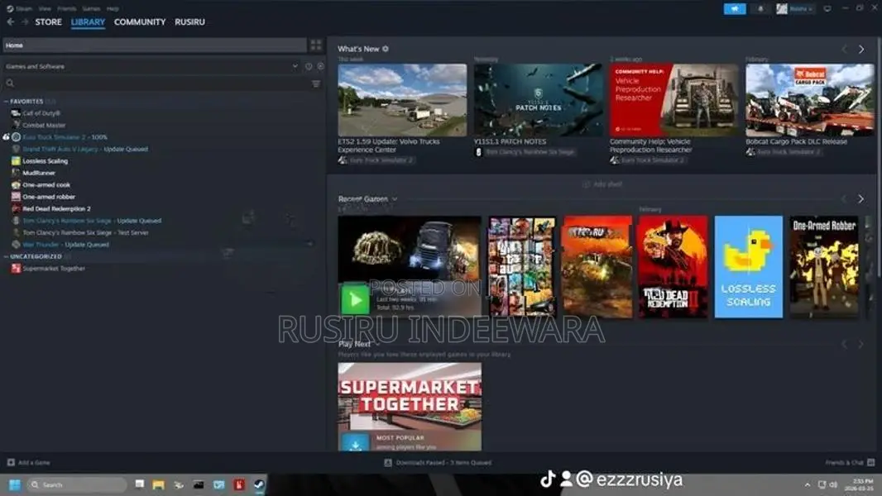Open the blue announcements megaphone button
The width and height of the screenshot is (882, 496).
(735, 8)
